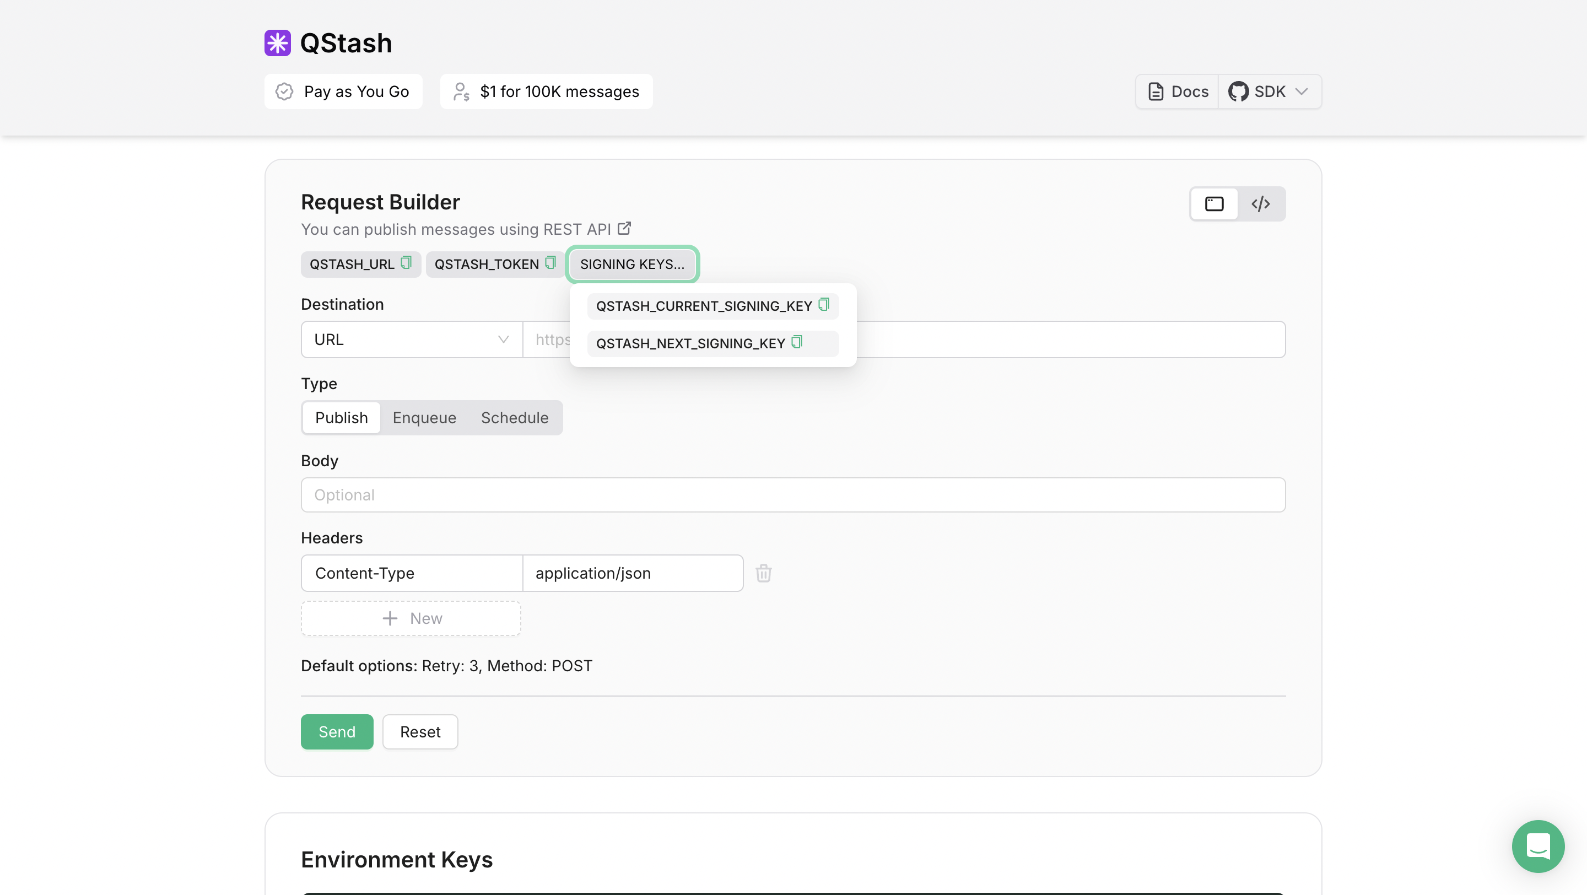1587x895 pixels.
Task: Open the support chat bubble
Action: coord(1538,847)
